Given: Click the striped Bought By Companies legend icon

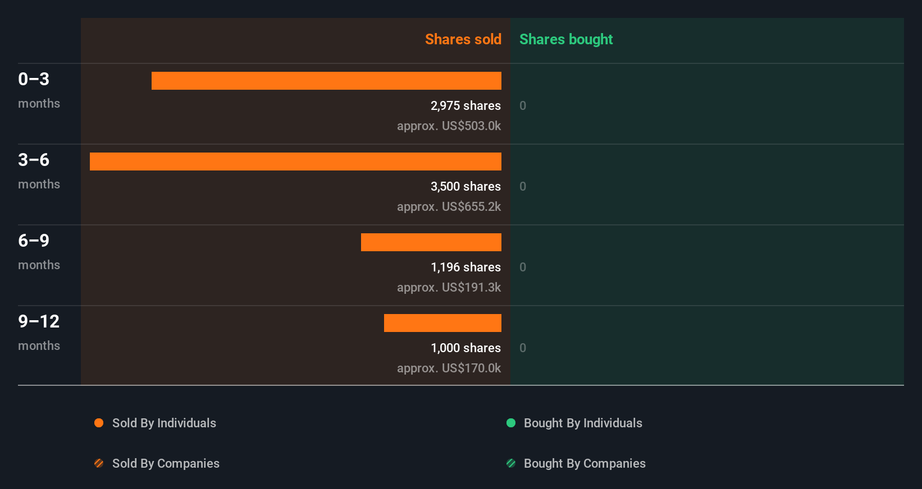Looking at the screenshot, I should pos(511,463).
